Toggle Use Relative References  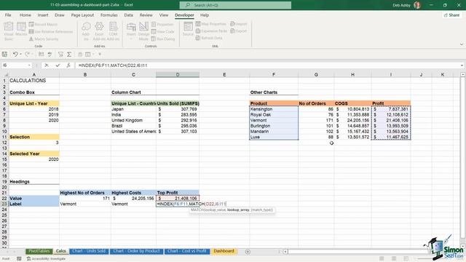51,31
